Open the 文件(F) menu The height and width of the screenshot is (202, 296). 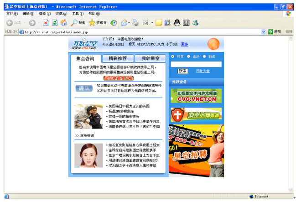click(x=12, y=14)
